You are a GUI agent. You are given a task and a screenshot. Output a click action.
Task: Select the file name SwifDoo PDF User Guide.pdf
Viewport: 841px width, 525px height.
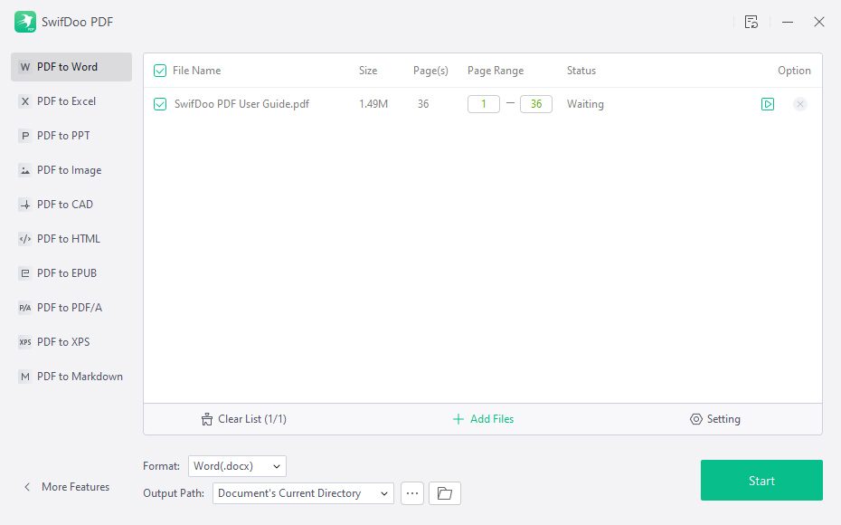[x=241, y=104]
